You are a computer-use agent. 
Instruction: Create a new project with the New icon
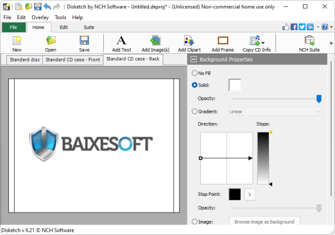point(17,40)
